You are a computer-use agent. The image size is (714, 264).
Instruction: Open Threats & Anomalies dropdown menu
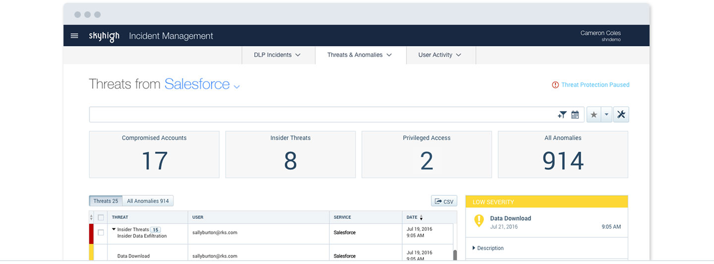point(360,55)
